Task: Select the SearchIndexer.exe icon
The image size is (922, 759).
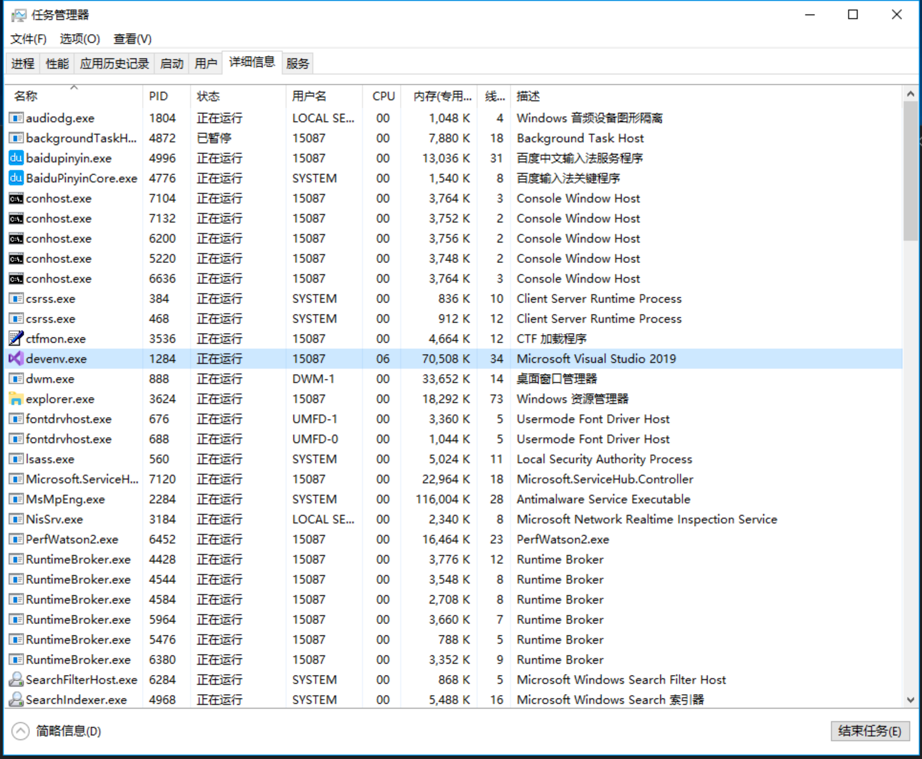Action: 16,700
